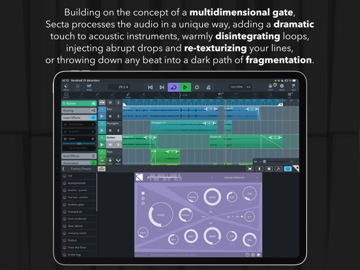This screenshot has height=270, width=360.
Task: Click the right locator marker on ruler
Action: tap(280, 104)
